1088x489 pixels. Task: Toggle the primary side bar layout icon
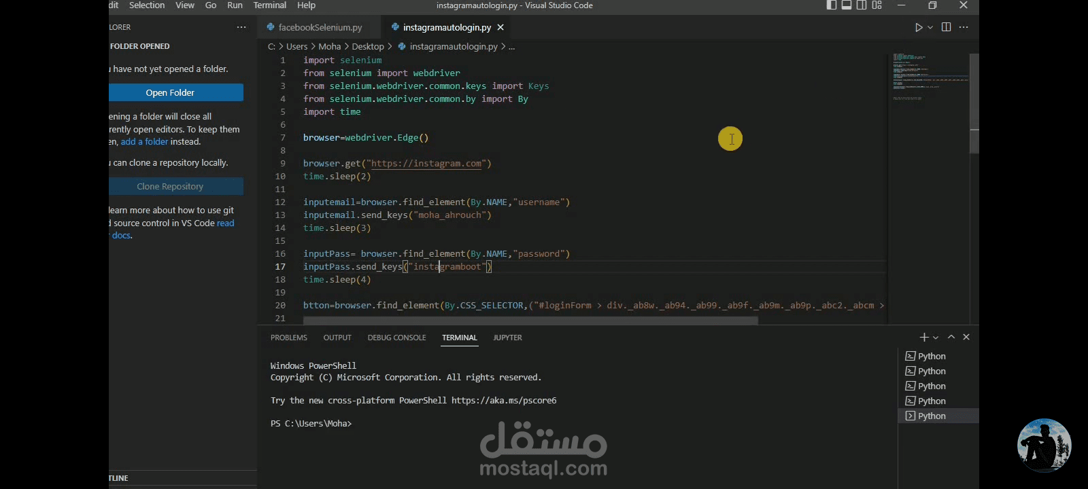pyautogui.click(x=831, y=5)
